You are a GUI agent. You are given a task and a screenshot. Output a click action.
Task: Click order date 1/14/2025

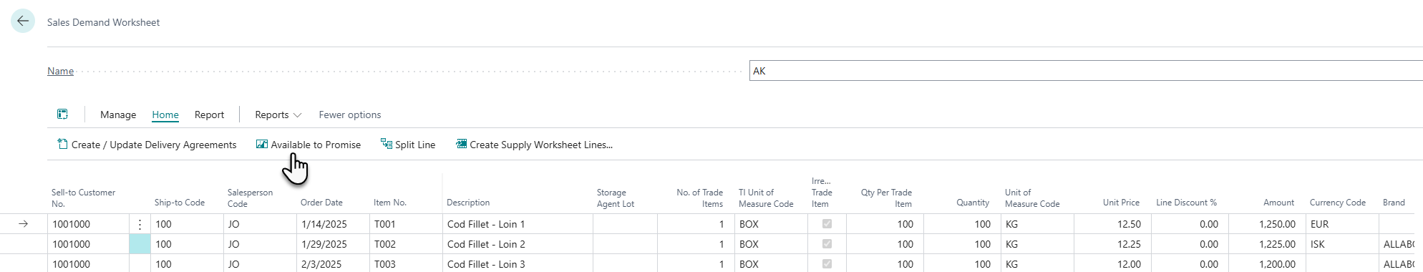point(333,224)
